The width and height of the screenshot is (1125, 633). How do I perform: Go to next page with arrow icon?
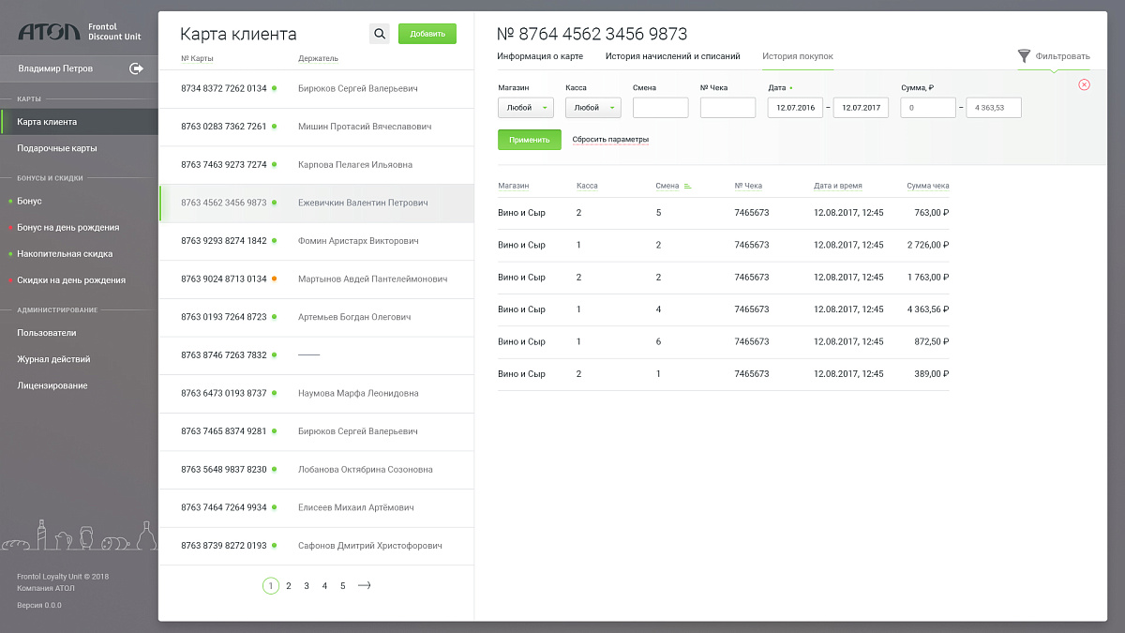coord(365,586)
